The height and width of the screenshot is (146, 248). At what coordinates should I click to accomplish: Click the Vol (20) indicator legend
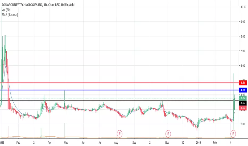point(6,10)
